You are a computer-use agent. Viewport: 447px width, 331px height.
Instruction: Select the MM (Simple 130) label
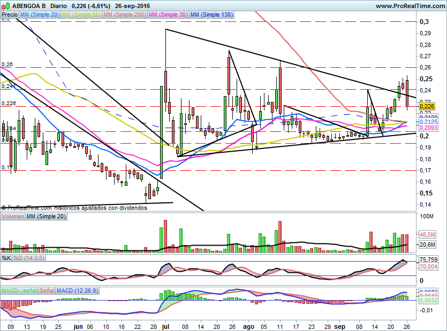tap(212, 15)
